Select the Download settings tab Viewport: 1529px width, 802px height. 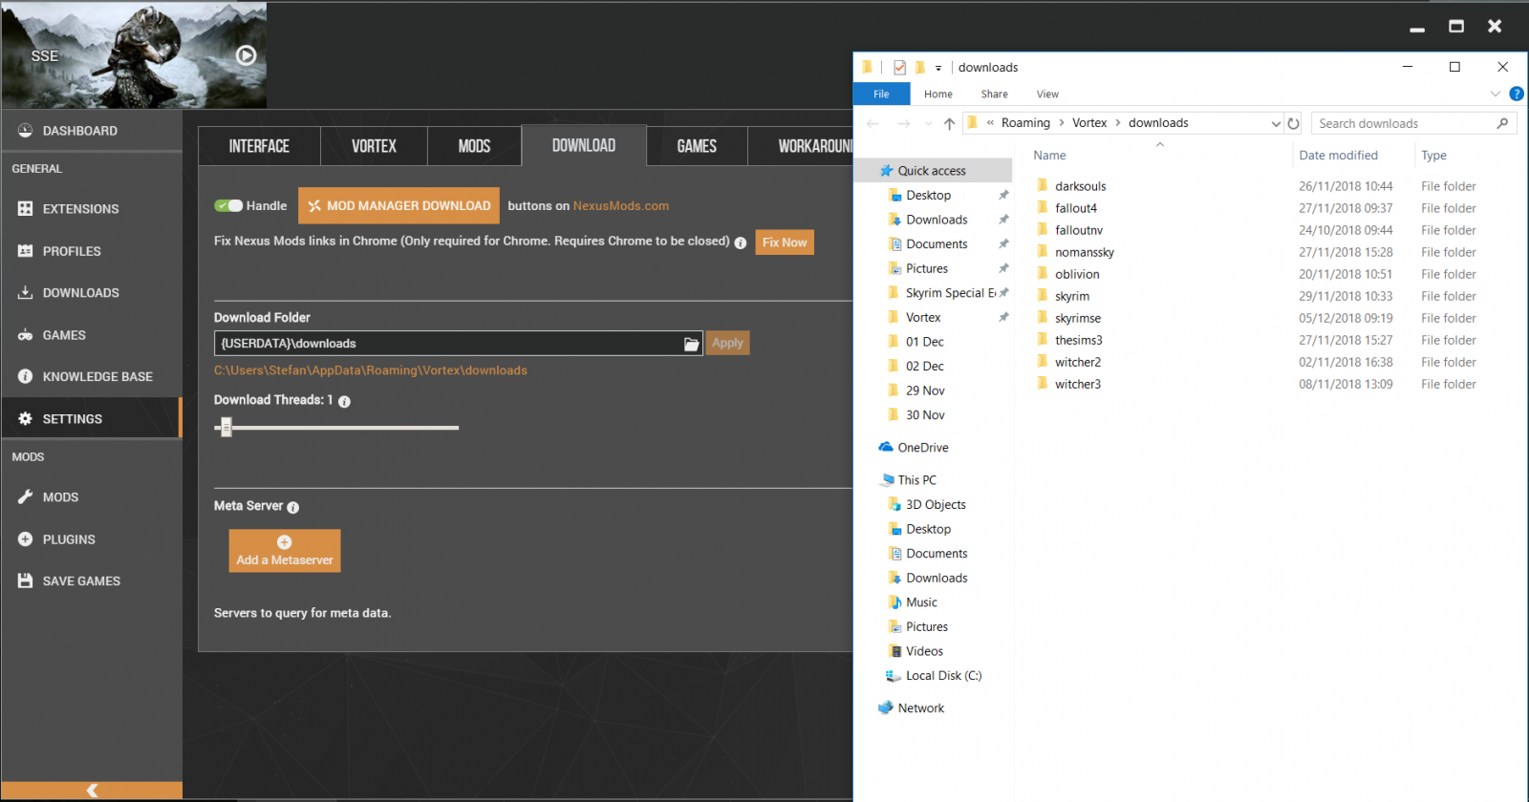(x=584, y=145)
